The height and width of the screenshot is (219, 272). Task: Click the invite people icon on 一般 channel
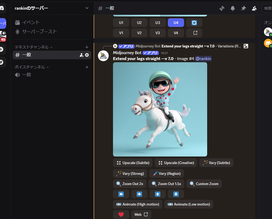(82, 55)
